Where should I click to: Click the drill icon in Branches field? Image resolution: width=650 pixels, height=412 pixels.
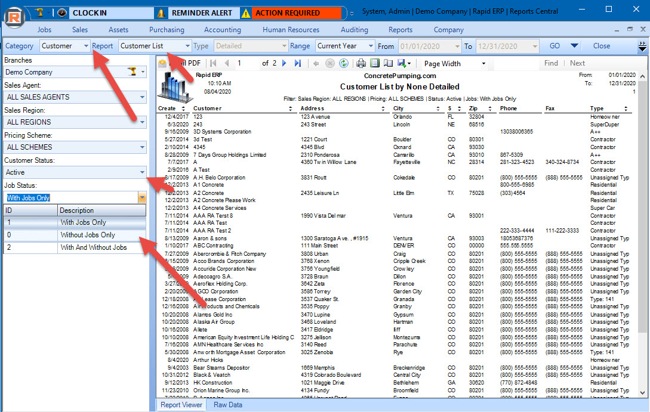point(133,72)
